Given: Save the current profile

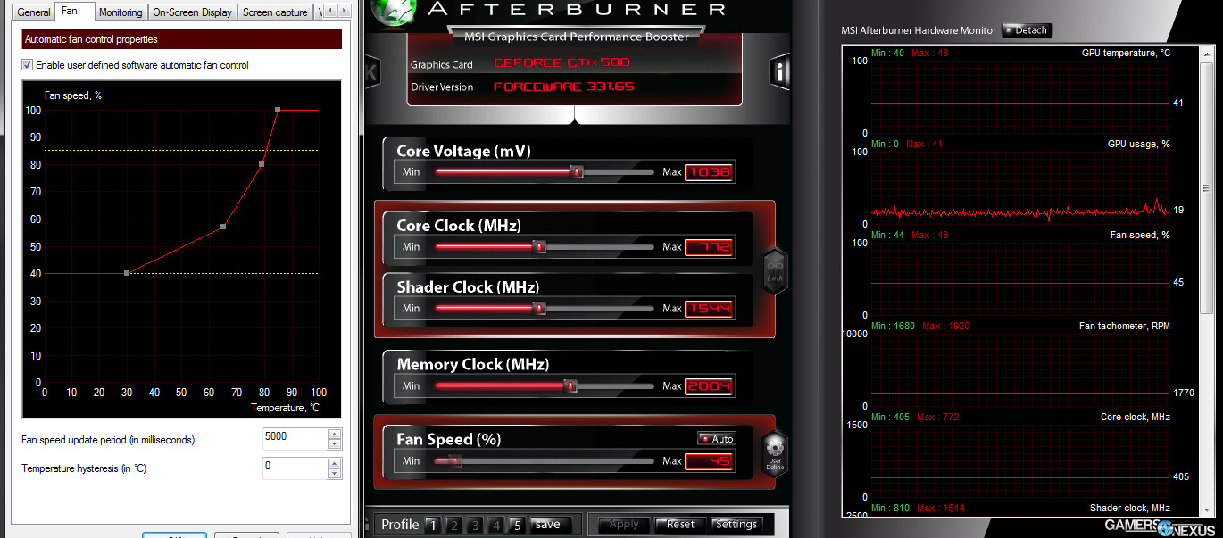Looking at the screenshot, I should 547,525.
